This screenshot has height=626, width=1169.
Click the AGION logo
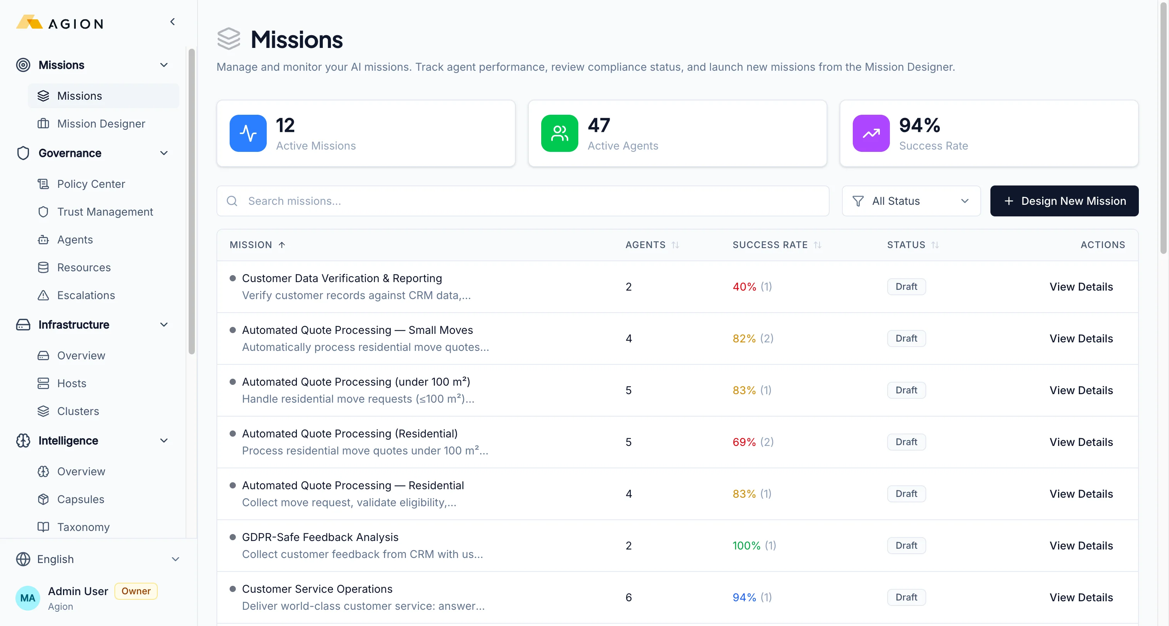(59, 22)
